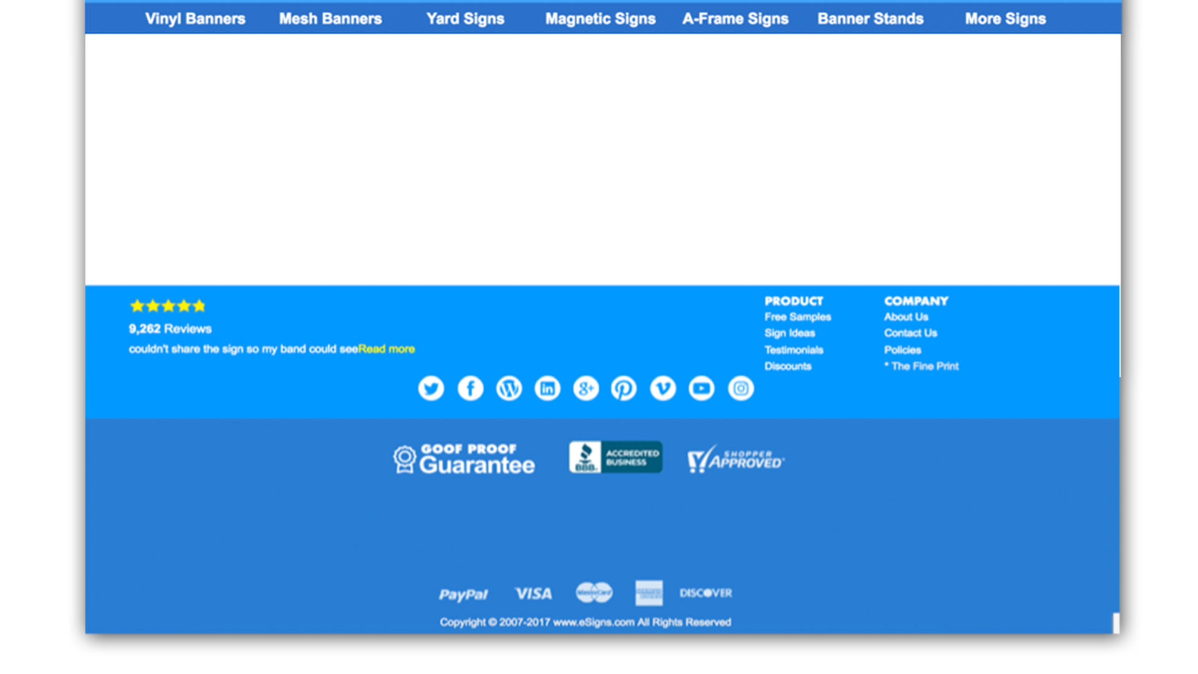The image size is (1198, 674).
Task: Open the Vinyl Banners menu
Action: pos(195,19)
